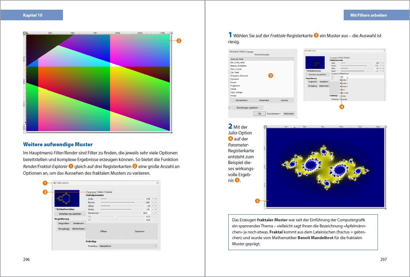Switch to the Farben tab above Fraktalparameter on the left page

[100, 192]
